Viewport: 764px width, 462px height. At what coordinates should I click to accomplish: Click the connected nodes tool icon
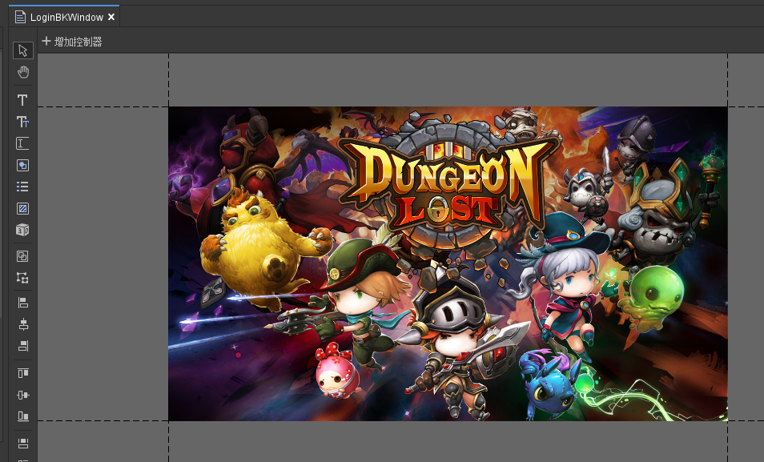tap(23, 278)
